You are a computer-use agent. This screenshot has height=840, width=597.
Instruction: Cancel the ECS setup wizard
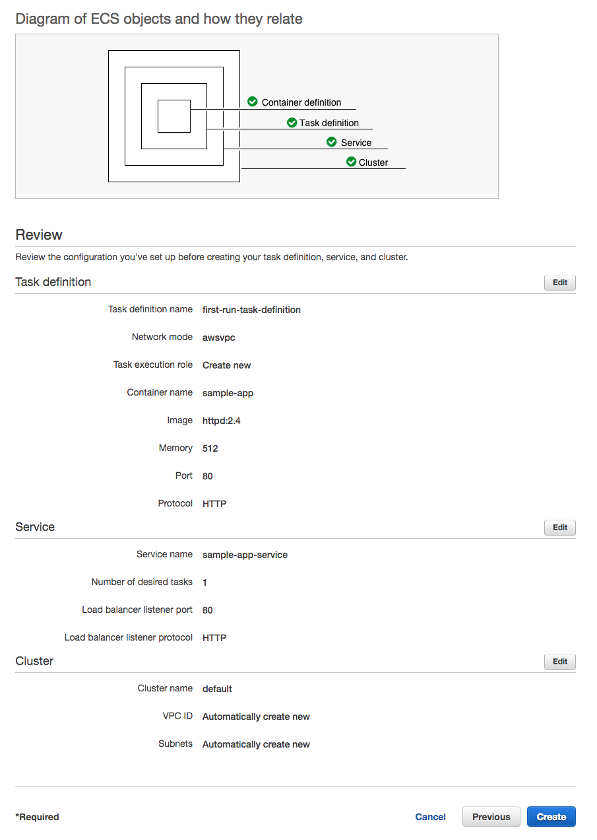pyautogui.click(x=430, y=817)
